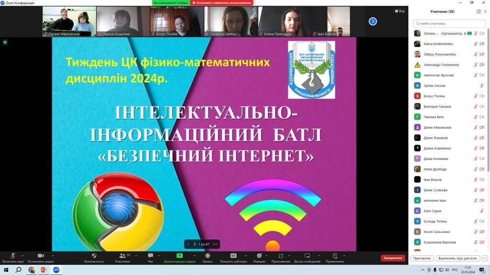The height and width of the screenshot is (275, 490).
Task: Select Людмила Шитіш video thumbnail
Action: point(231,21)
